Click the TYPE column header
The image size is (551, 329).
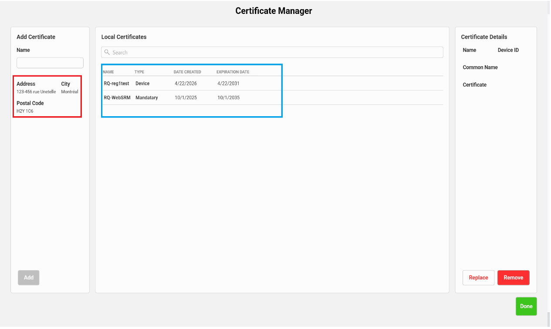pos(139,72)
